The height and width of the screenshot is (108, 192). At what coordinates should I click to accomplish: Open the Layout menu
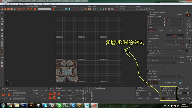(x=45, y=4)
